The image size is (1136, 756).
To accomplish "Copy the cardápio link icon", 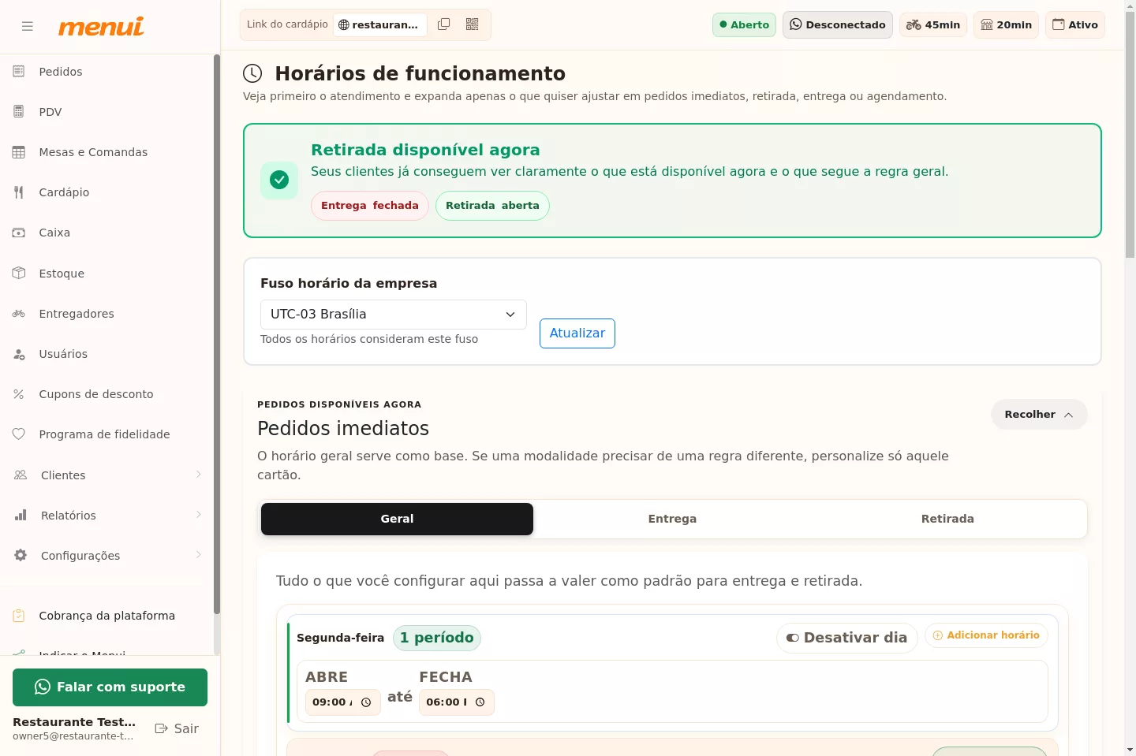I will point(444,24).
